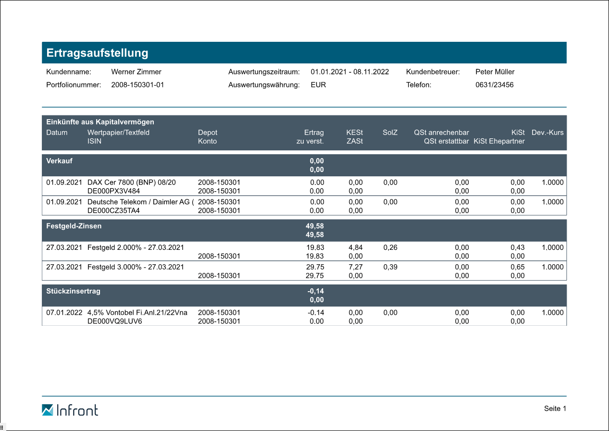Select portfolio number 2008-150301-01

click(137, 85)
